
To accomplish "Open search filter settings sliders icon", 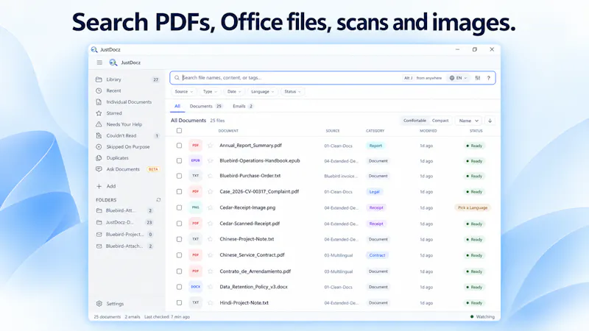I will pos(477,78).
